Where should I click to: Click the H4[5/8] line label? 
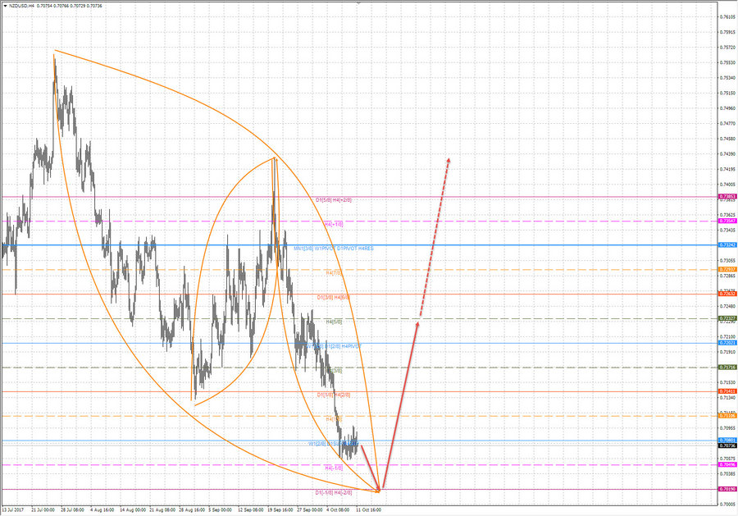pos(334,322)
